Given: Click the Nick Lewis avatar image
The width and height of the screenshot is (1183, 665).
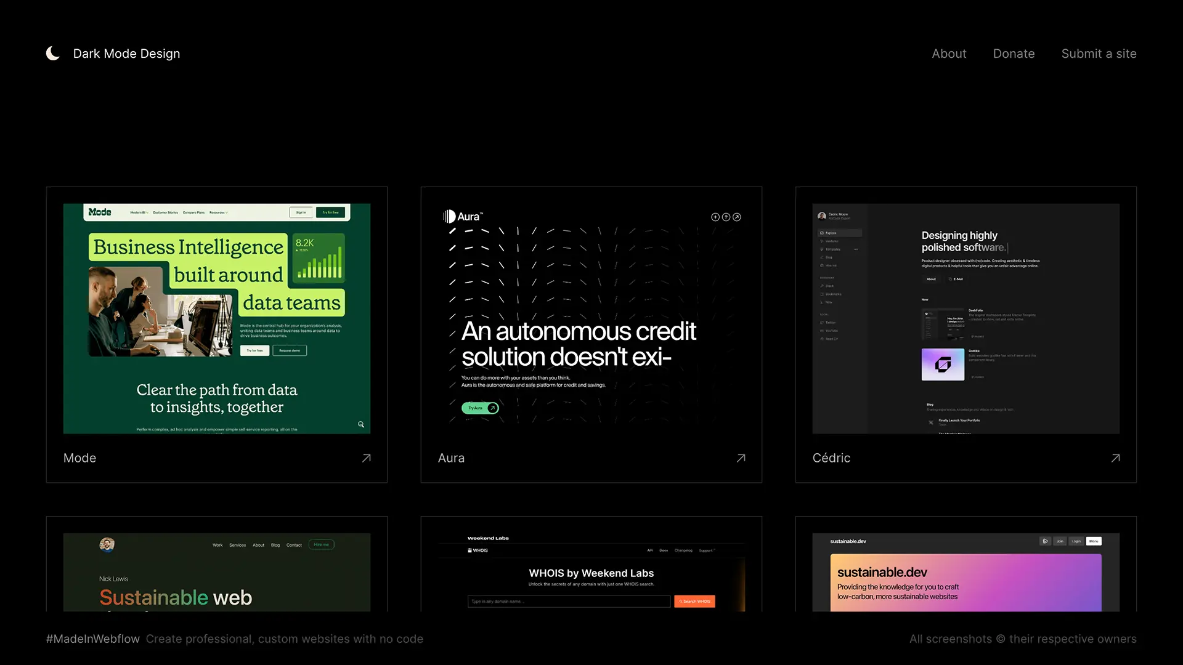Looking at the screenshot, I should [x=107, y=544].
